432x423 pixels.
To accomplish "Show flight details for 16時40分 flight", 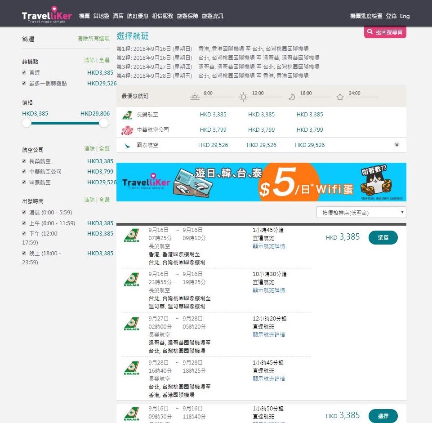I will (x=269, y=378).
